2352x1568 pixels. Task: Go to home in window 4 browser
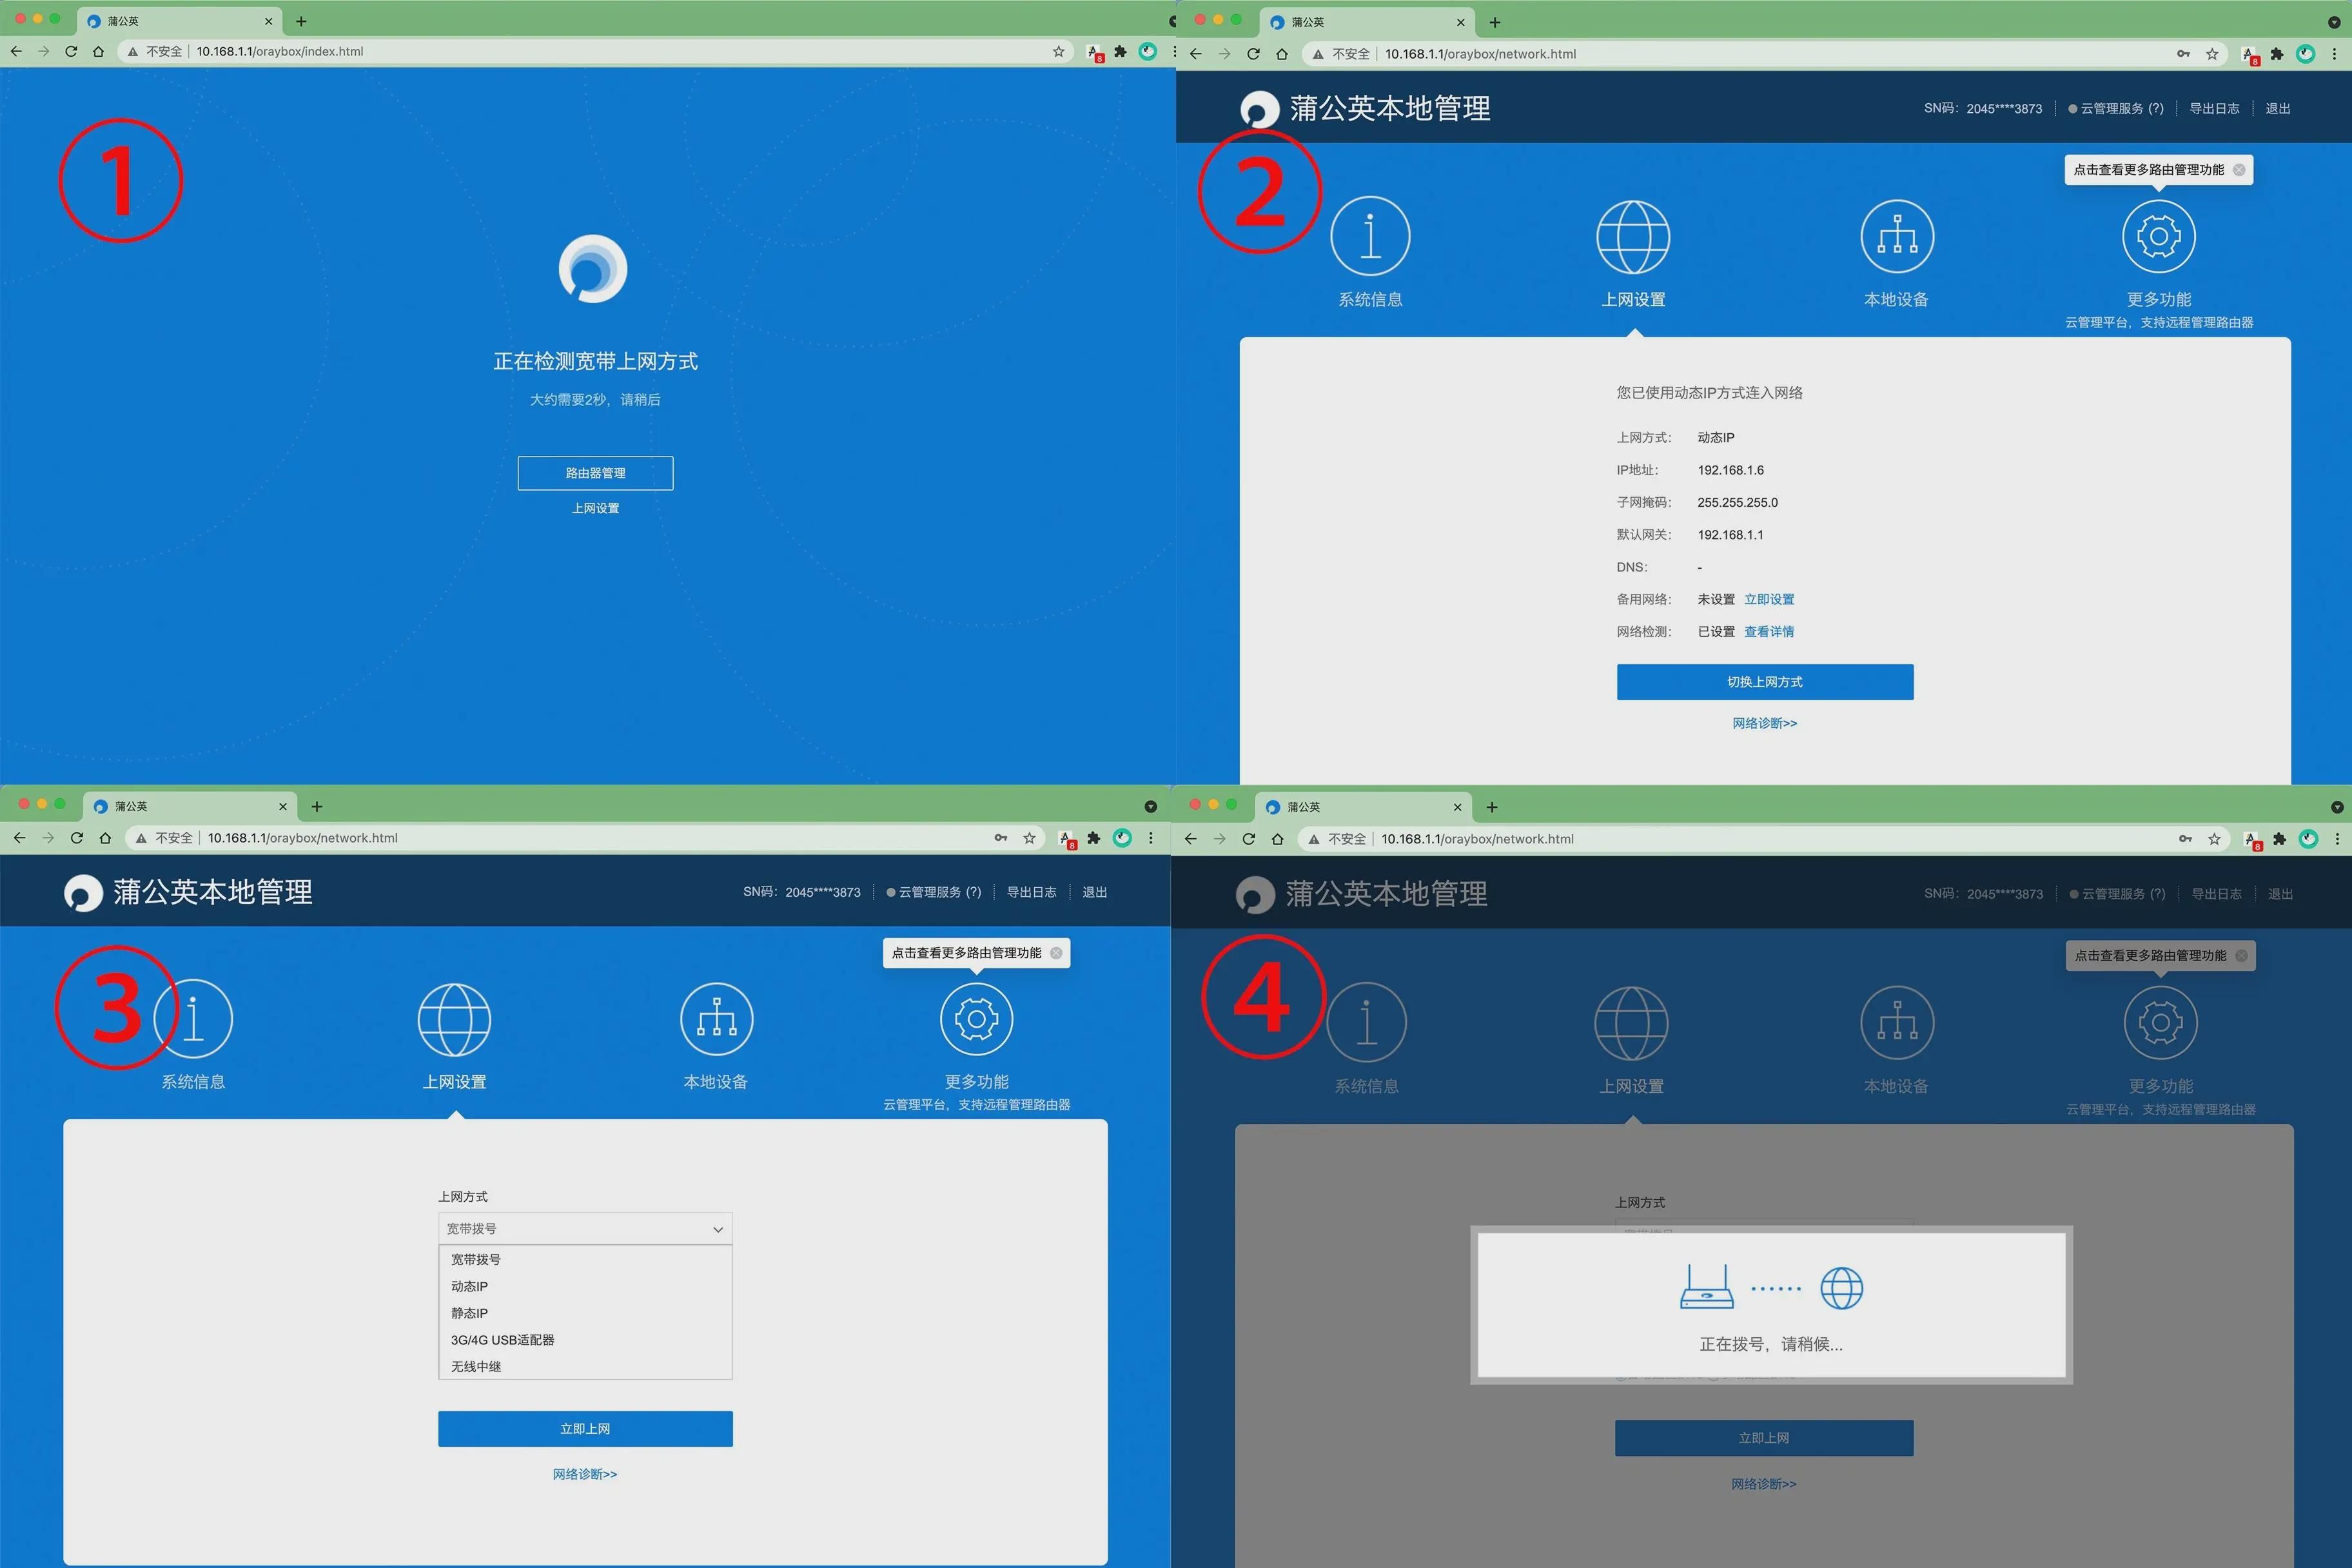1277,839
